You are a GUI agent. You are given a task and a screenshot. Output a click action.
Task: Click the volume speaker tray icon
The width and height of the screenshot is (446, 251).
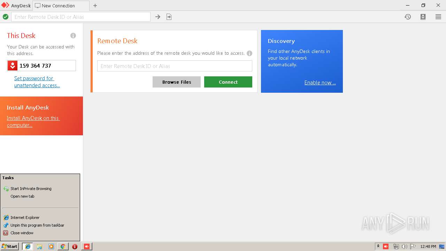pyautogui.click(x=404, y=246)
